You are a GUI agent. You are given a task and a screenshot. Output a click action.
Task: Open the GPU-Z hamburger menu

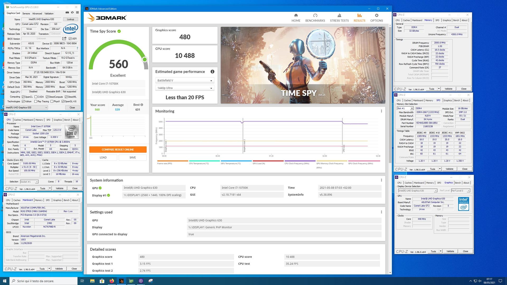pos(77,12)
